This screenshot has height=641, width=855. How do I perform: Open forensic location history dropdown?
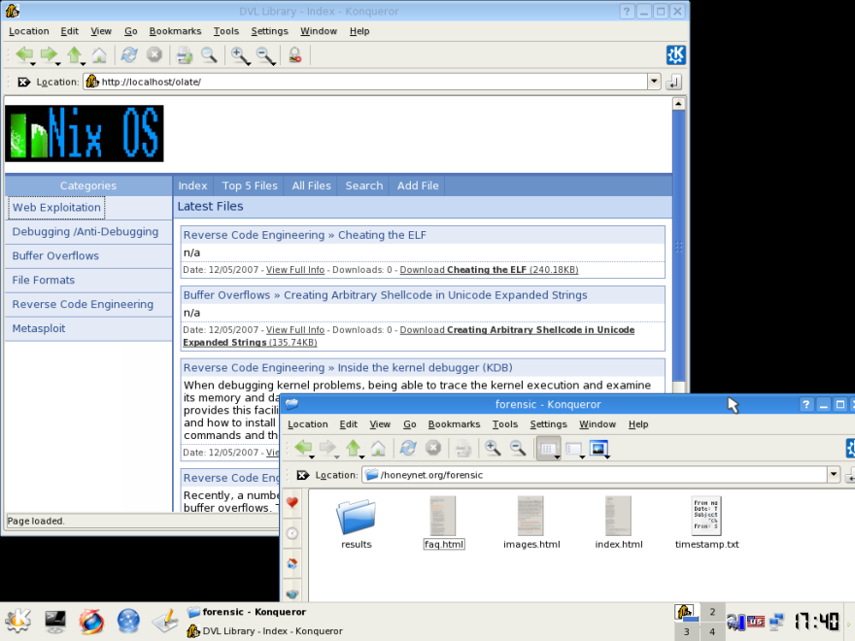[834, 475]
